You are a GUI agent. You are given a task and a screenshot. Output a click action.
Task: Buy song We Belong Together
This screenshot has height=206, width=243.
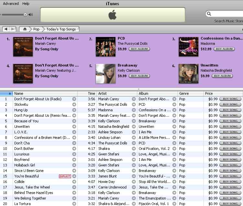tap(230, 198)
